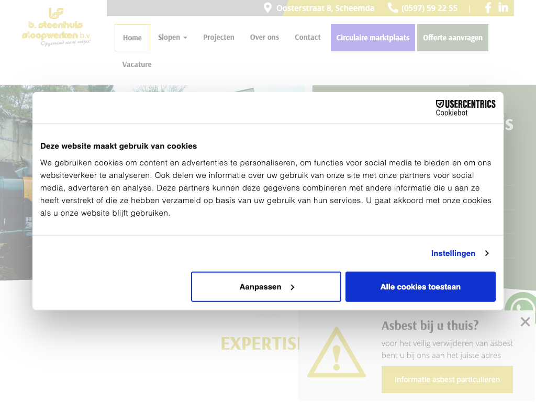
Task: Click Informatie asbest particulieren button
Action: [447, 379]
